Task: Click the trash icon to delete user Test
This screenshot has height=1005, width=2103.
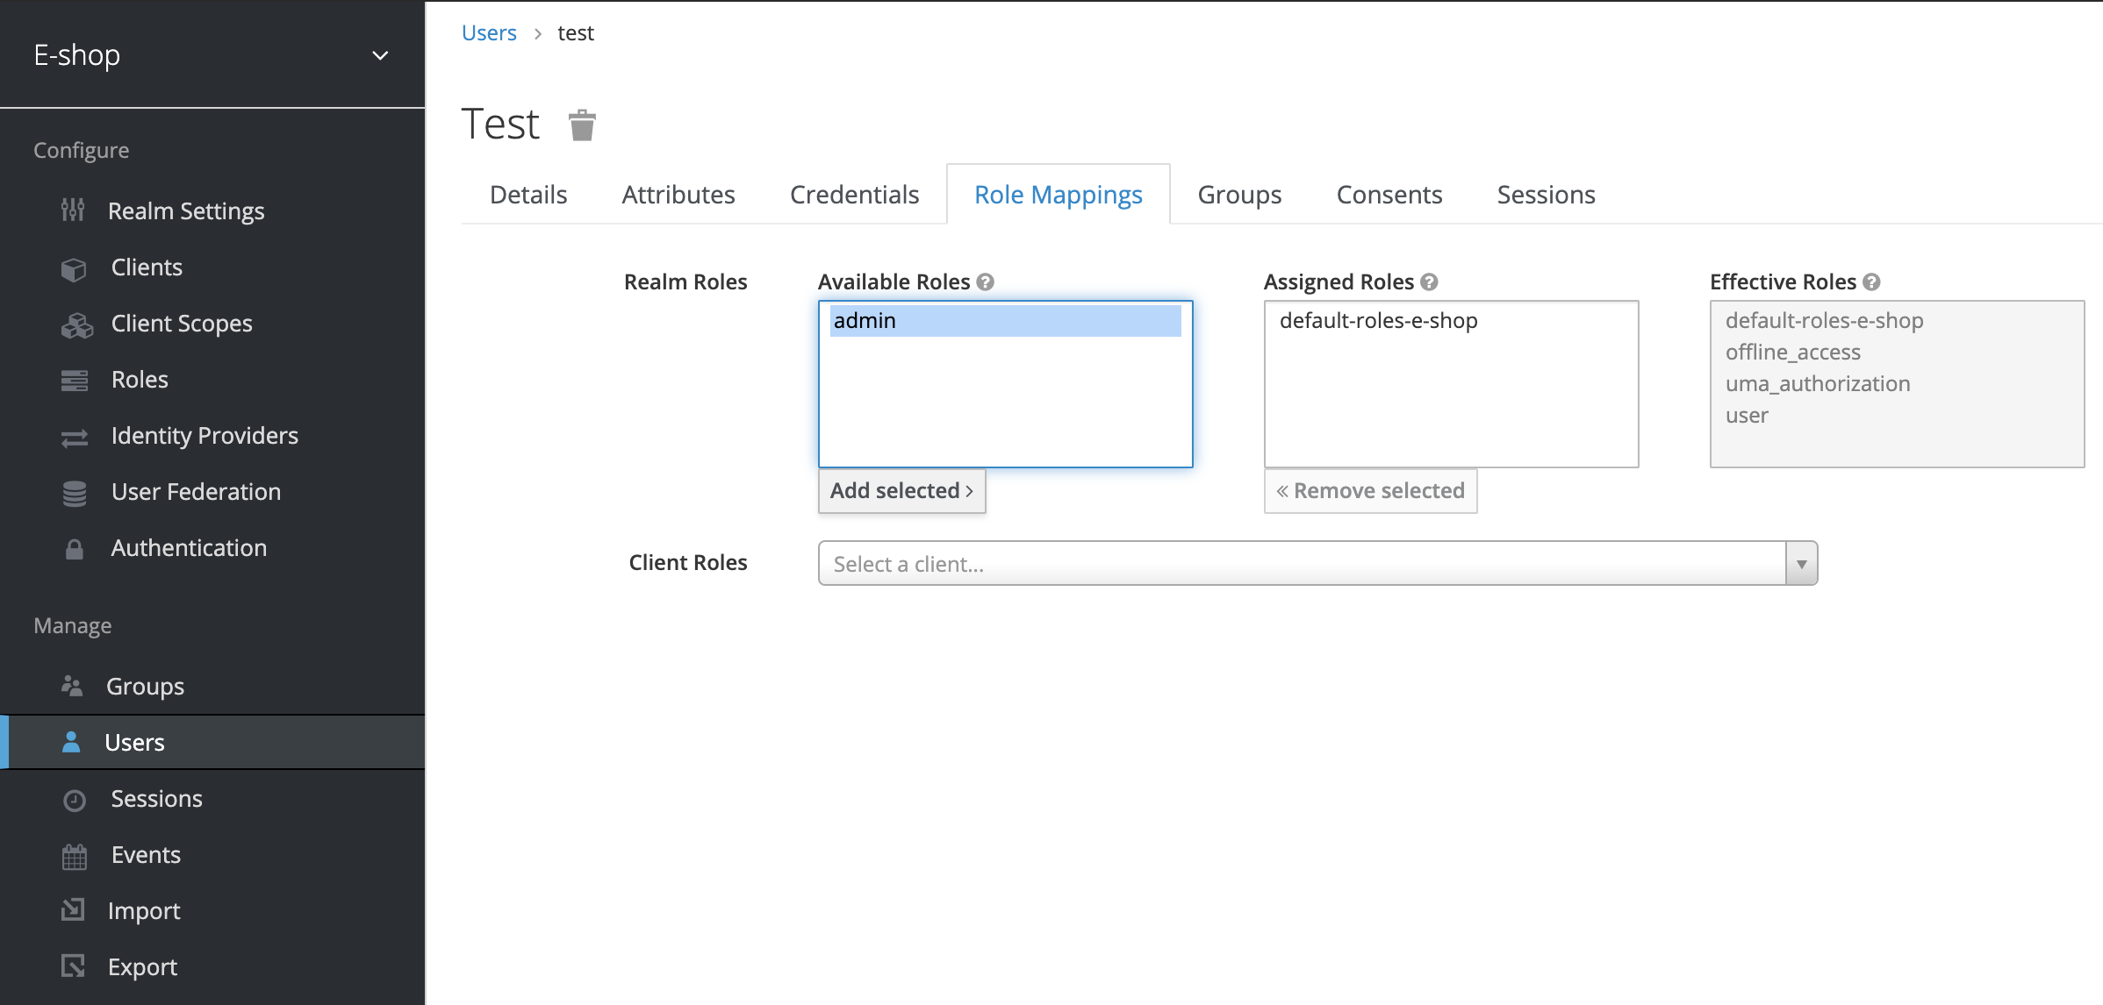Action: pyautogui.click(x=582, y=125)
